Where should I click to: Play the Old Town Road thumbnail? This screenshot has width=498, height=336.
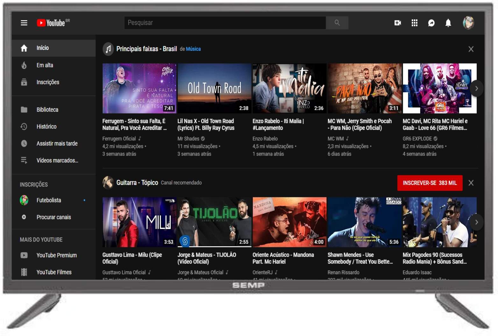tap(214, 88)
